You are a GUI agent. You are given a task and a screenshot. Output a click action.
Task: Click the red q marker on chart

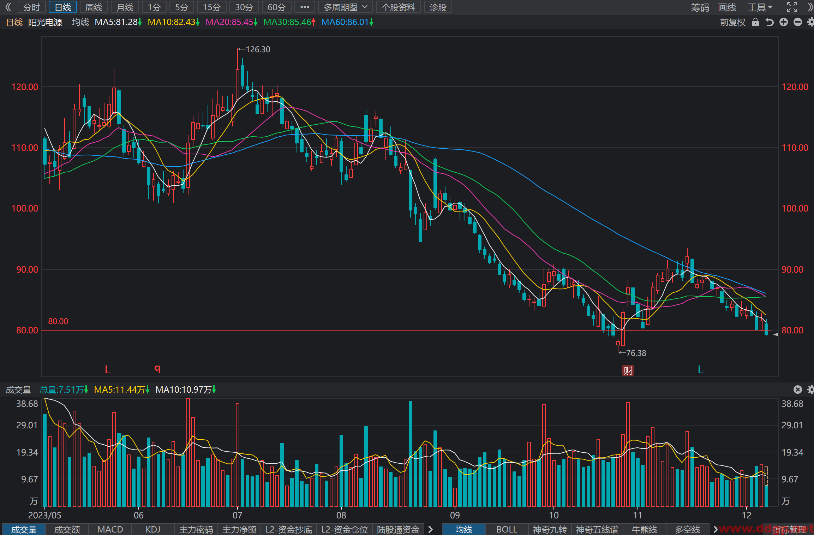coord(157,369)
